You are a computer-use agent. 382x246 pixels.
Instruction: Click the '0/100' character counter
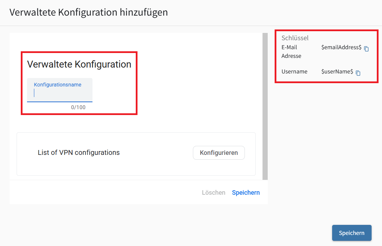pos(78,107)
